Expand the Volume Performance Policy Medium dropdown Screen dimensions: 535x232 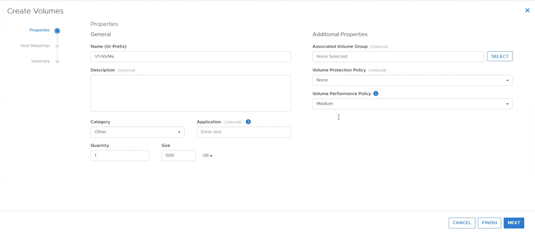[x=412, y=104]
